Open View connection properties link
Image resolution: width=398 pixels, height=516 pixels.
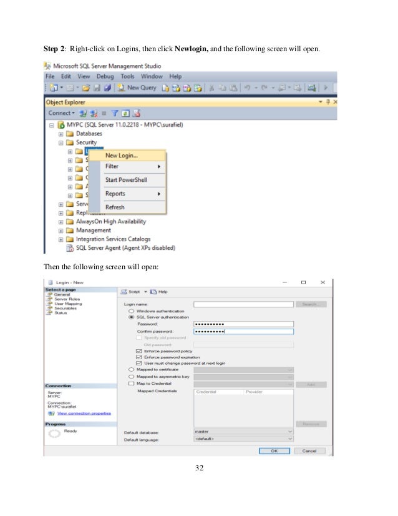pyautogui.click(x=84, y=414)
